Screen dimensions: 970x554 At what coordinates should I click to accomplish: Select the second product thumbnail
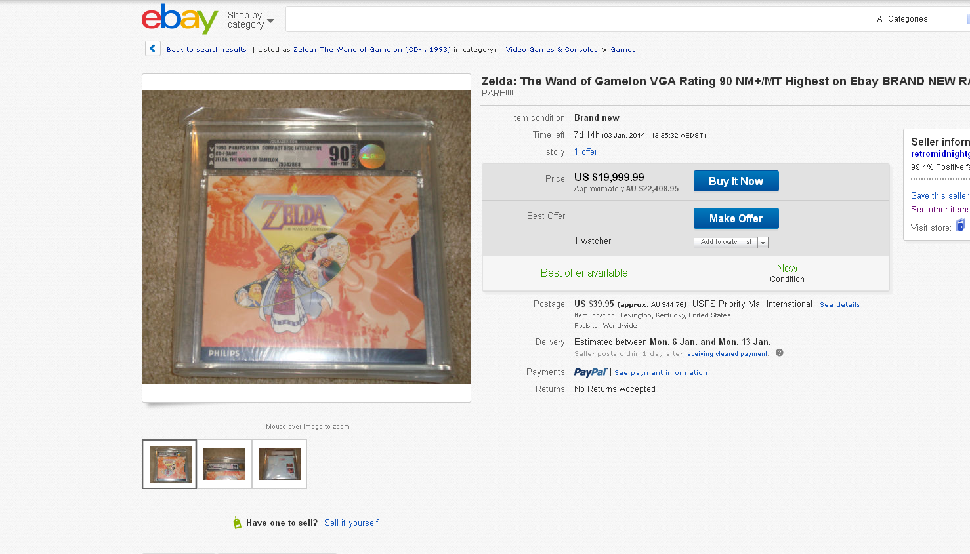click(x=224, y=464)
